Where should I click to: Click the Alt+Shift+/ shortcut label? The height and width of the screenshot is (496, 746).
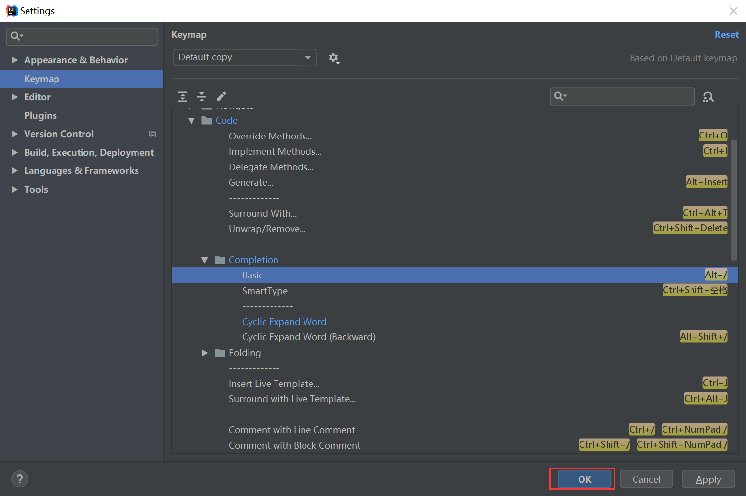coord(704,336)
